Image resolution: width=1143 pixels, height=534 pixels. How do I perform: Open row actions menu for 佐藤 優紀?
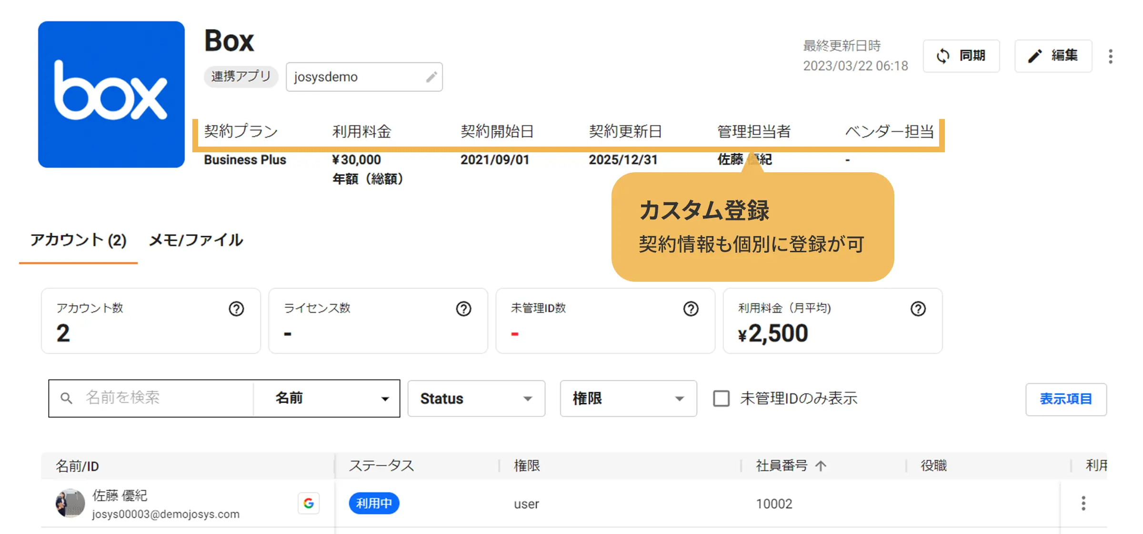pyautogui.click(x=1083, y=503)
